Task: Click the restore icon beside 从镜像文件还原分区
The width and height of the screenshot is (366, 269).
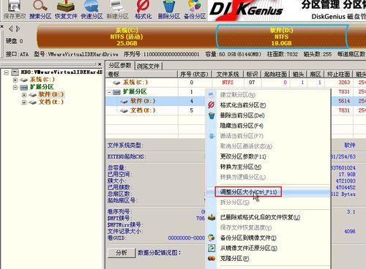Action: pos(212,248)
